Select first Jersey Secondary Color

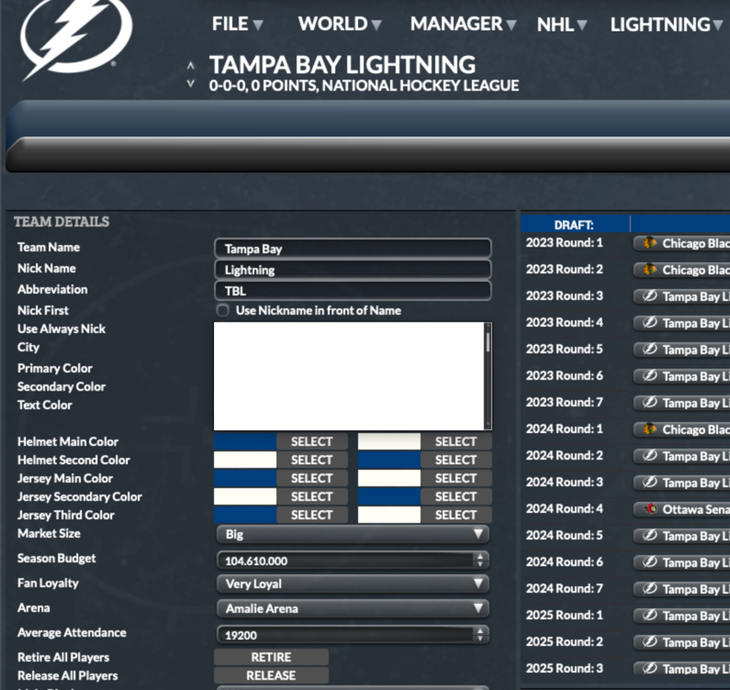312,497
